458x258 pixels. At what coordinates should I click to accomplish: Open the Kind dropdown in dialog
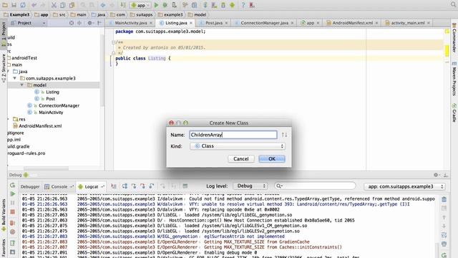click(238, 146)
